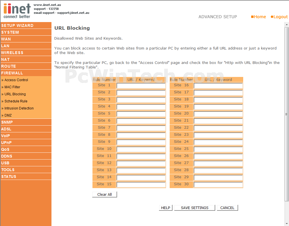The image size is (289, 226).
Task: Click the "support@iinet.net.au" email text
Action: 73,13
